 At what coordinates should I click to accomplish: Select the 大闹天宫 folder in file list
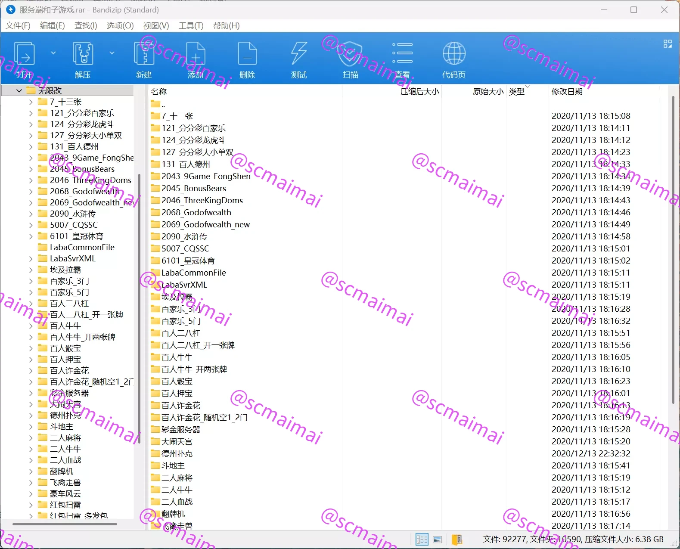(177, 441)
